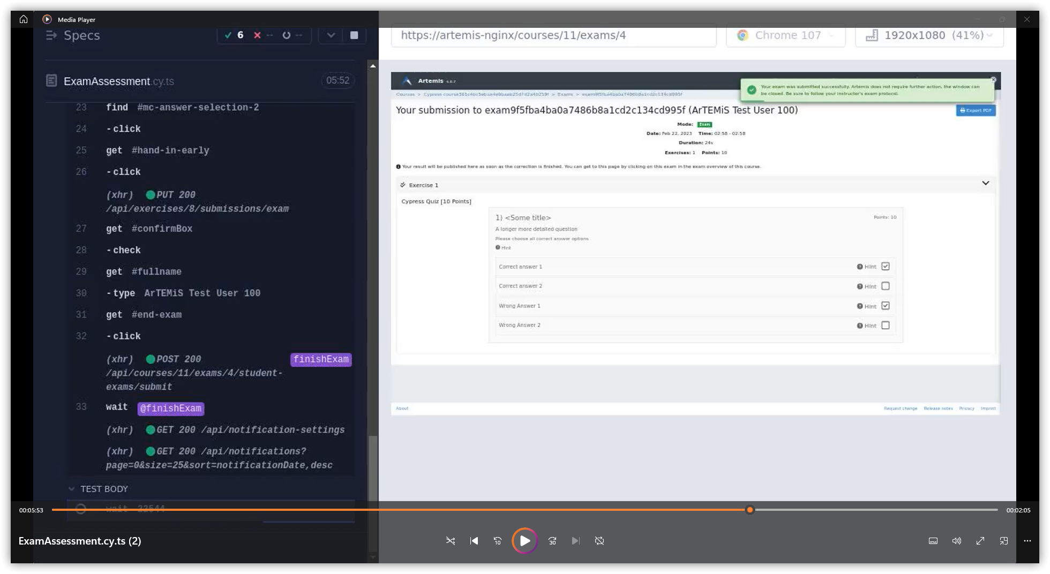The height and width of the screenshot is (574, 1050).
Task: Check the Wrong Answer 2 checkbox
Action: click(885, 325)
